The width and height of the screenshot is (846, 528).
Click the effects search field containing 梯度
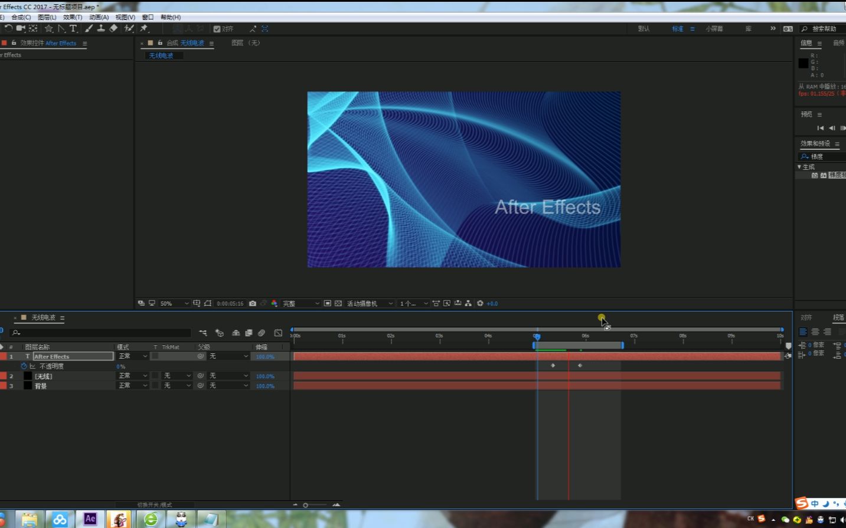click(822, 156)
